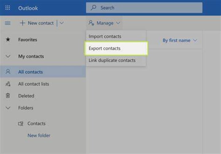This screenshot has width=221, height=154.
Task: Click the Favorites star icon
Action: (x=8, y=40)
